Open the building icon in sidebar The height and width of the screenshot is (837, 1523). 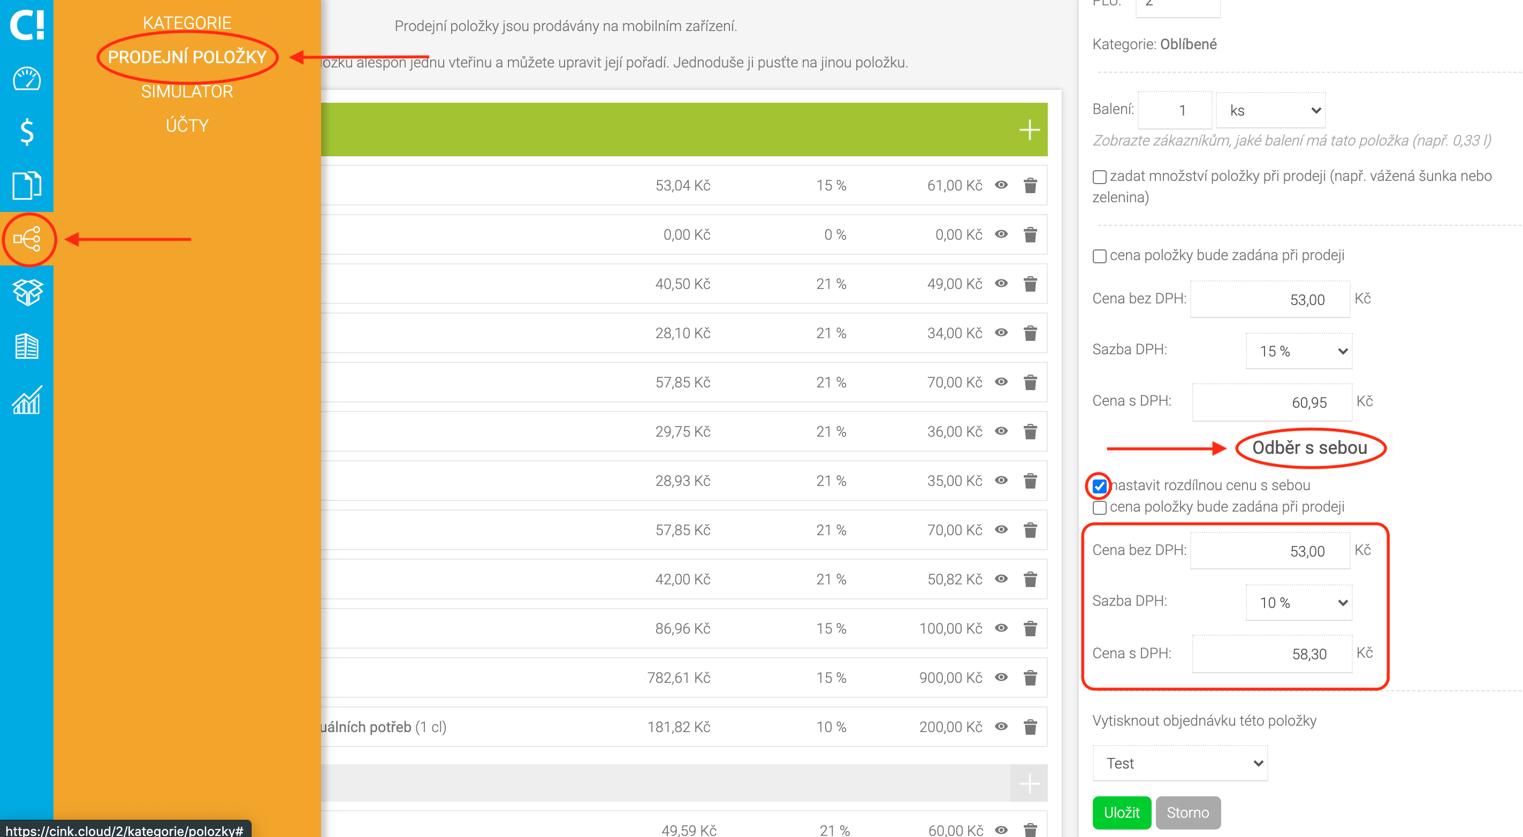[27, 346]
